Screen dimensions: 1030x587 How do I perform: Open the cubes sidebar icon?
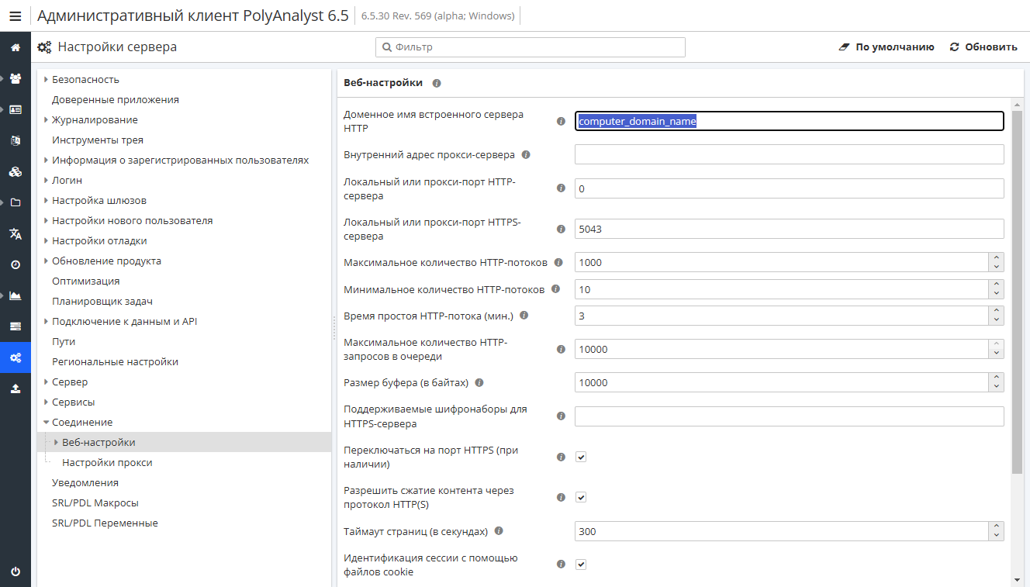tap(16, 171)
